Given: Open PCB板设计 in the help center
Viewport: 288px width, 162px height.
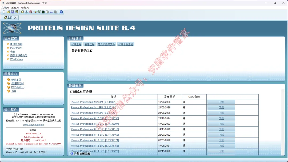Looking at the screenshot, I should 17,87.
